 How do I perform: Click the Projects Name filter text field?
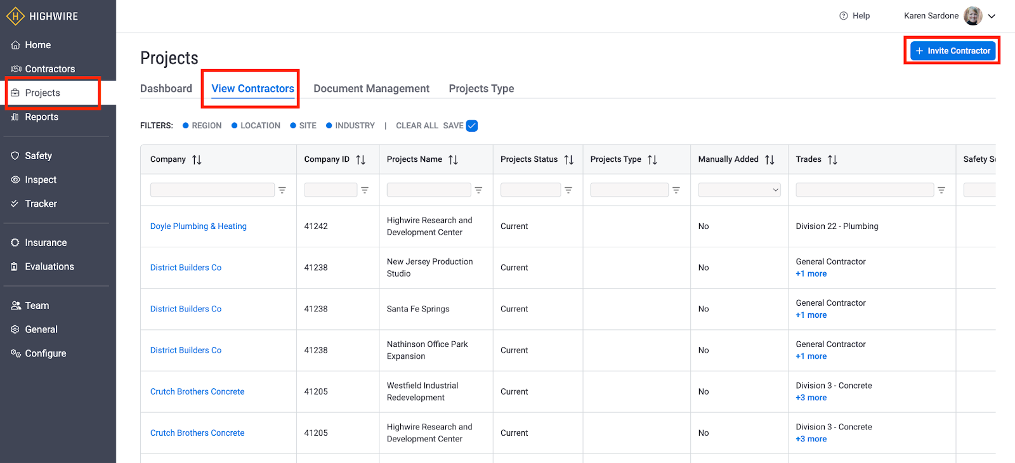(x=429, y=190)
